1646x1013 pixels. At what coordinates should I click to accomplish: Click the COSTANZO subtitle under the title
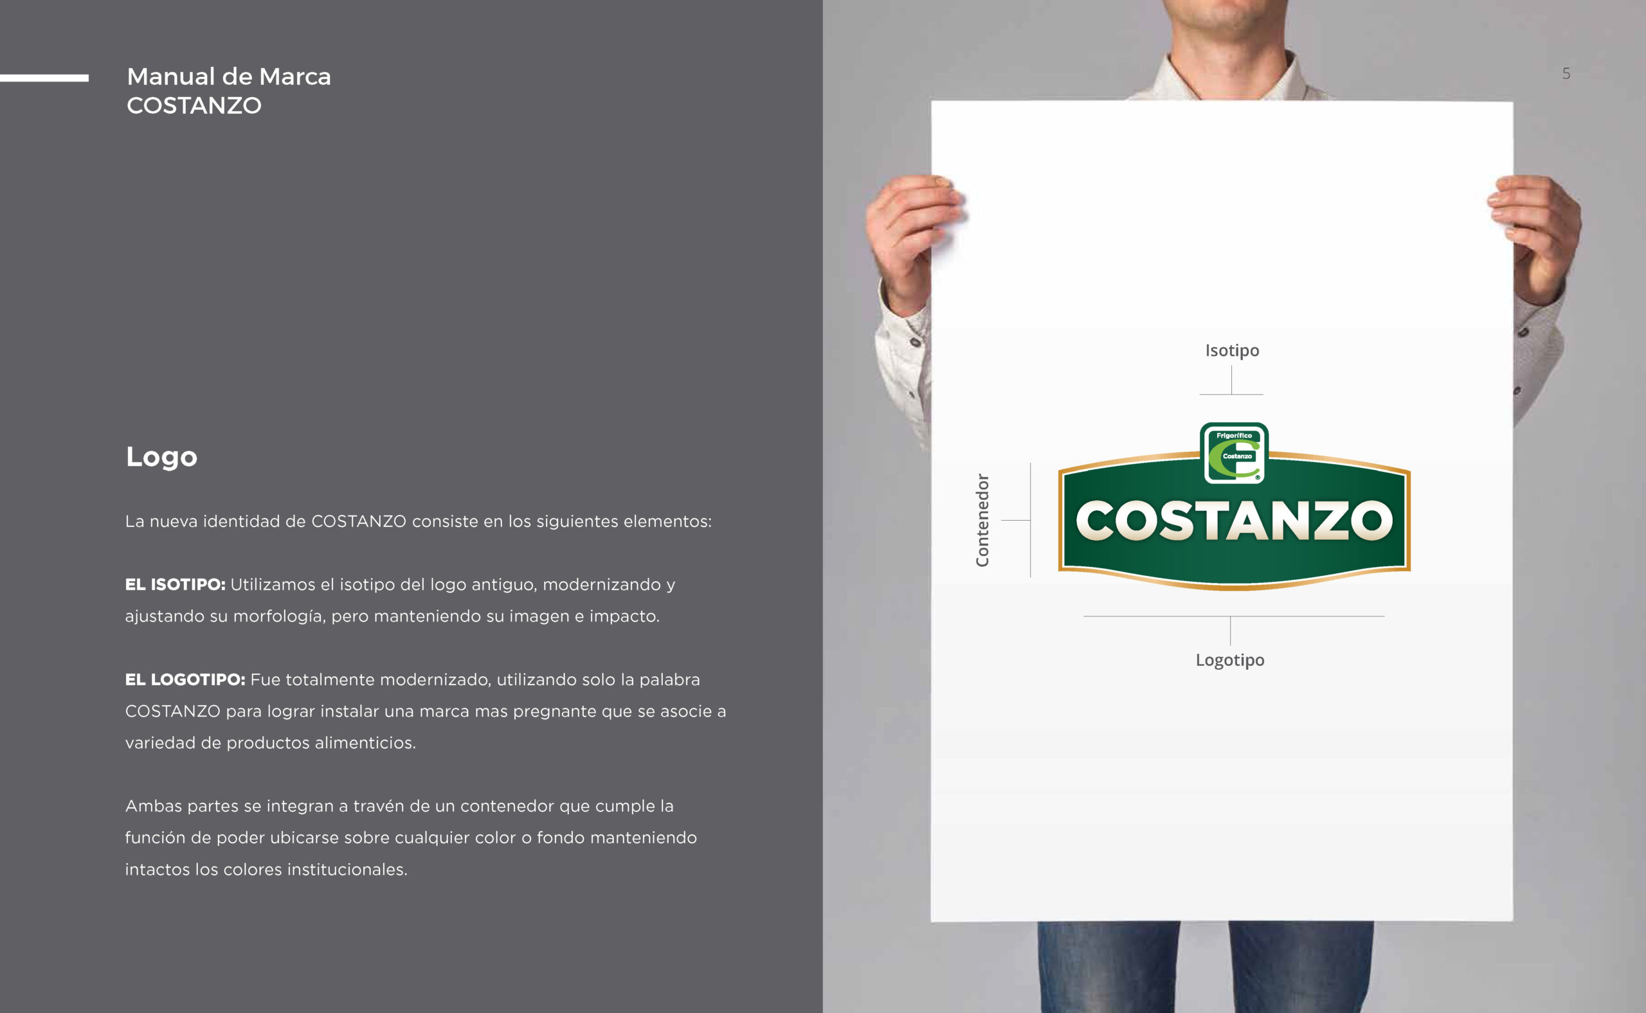194,106
